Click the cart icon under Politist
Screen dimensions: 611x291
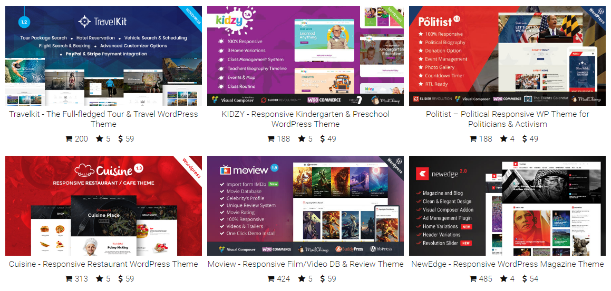coord(473,138)
